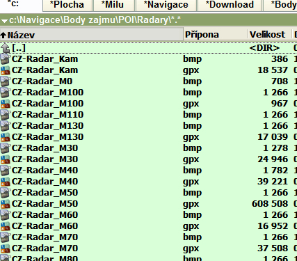Click the bmp extension of CZ-Radar_M70
The width and height of the screenshot is (297, 261).
tap(192, 237)
